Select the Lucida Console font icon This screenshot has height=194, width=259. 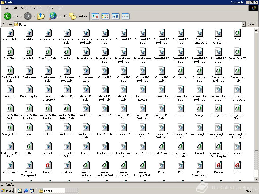tap(162, 147)
